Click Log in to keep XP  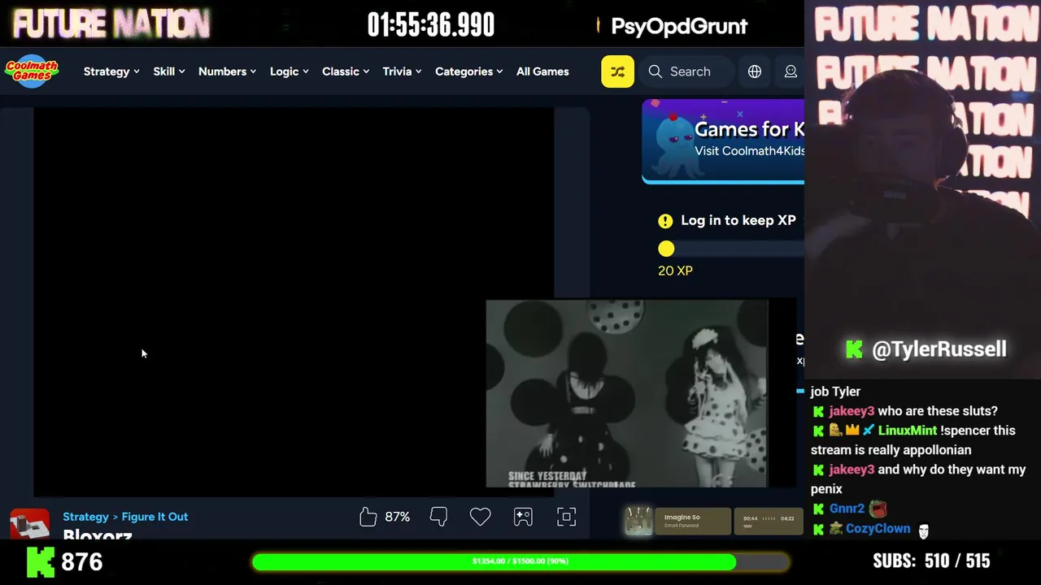[738, 220]
